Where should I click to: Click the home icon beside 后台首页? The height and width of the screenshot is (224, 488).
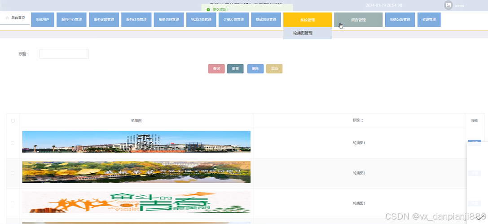click(x=7, y=18)
